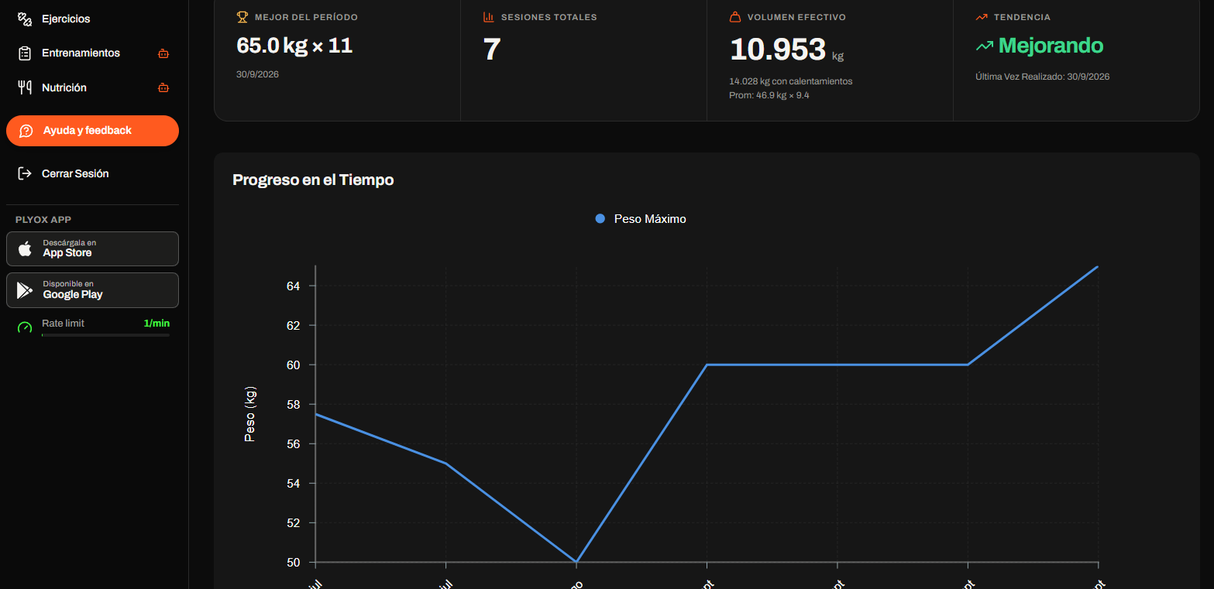Get the app on Google Play
This screenshot has height=589, width=1214.
pyautogui.click(x=92, y=290)
